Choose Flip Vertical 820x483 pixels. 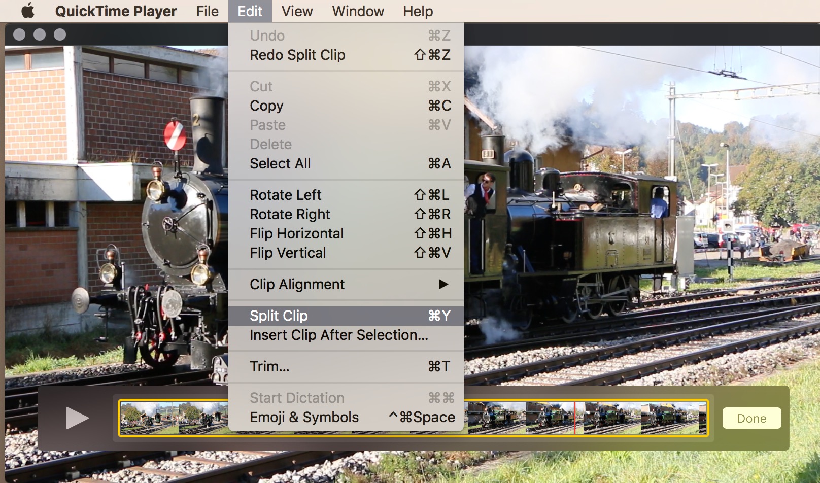346,253
